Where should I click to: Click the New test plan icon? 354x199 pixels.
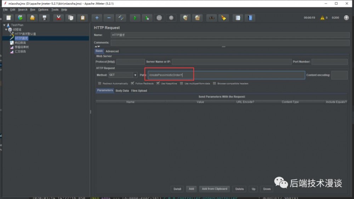8,18
